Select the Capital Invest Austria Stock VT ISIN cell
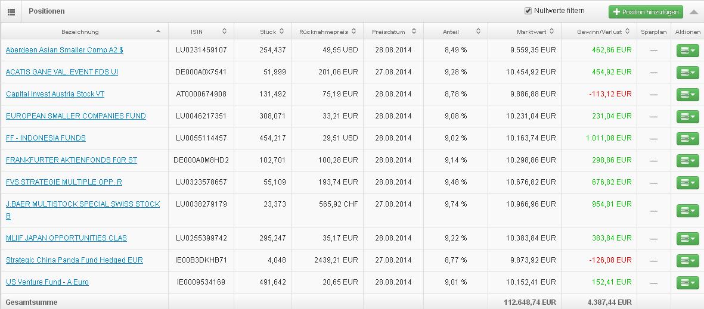Viewport: 704px width, 309px height. point(201,93)
